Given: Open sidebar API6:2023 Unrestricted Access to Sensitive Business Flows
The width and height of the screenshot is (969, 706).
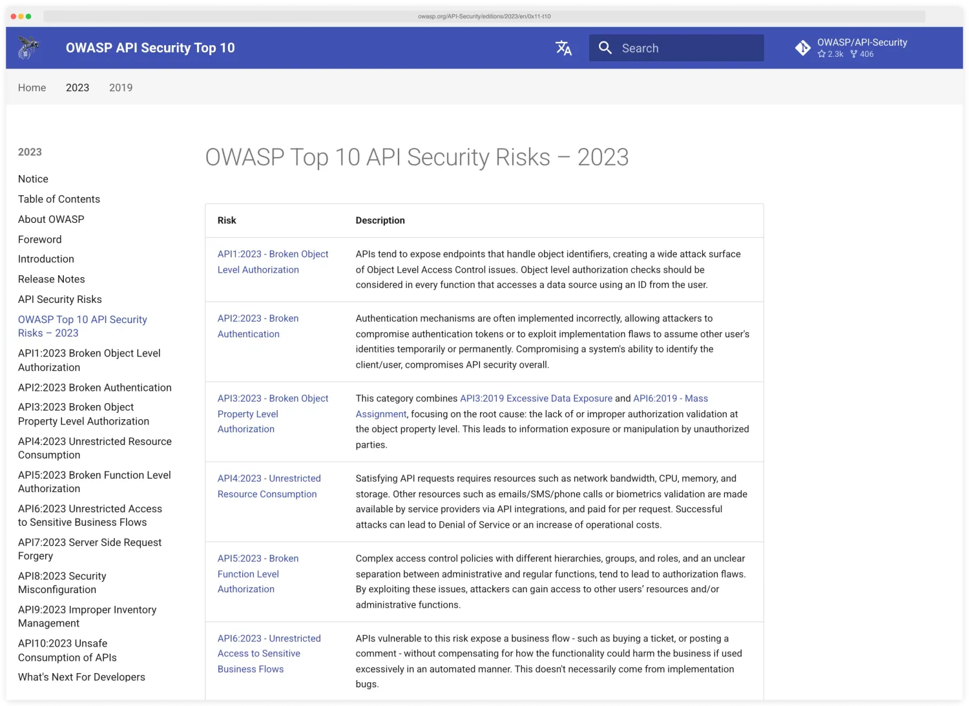Looking at the screenshot, I should point(90,515).
